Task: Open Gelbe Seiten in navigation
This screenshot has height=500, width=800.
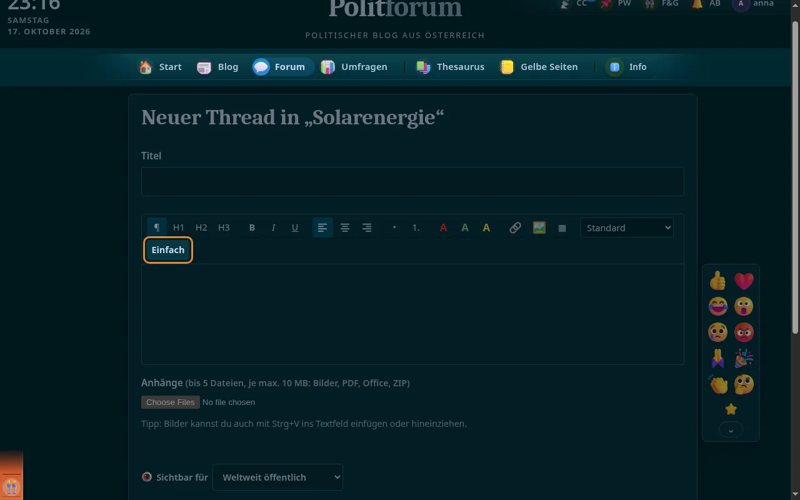Action: click(539, 67)
